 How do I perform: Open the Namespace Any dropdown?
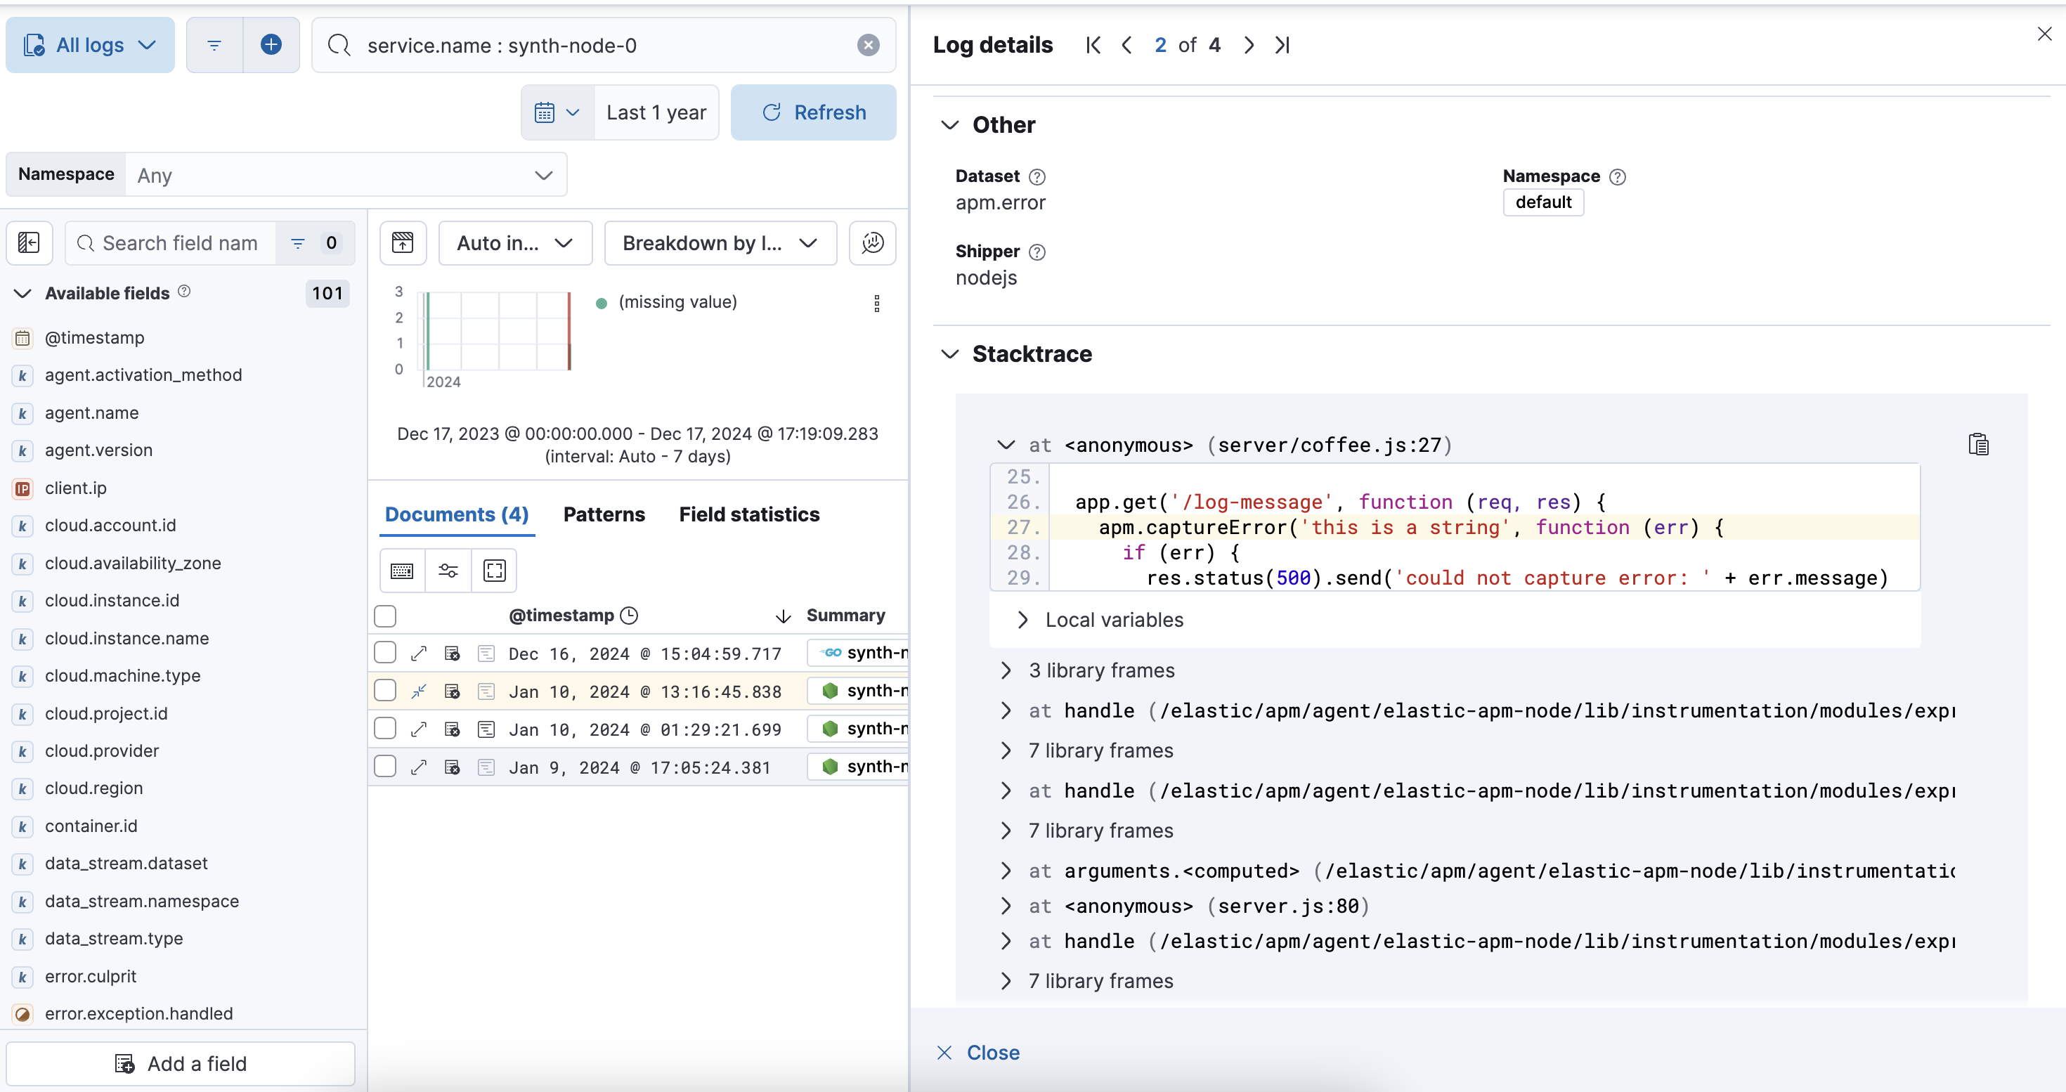[346, 175]
